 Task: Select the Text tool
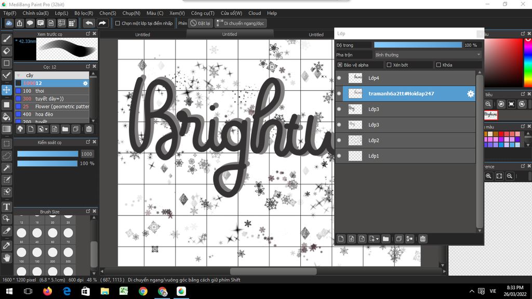(x=6, y=207)
